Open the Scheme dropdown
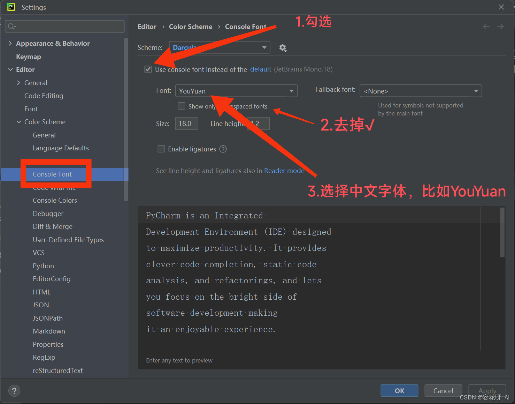The image size is (515, 404). [x=220, y=47]
